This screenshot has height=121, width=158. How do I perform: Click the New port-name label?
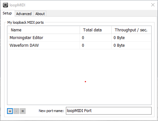(x=51, y=111)
